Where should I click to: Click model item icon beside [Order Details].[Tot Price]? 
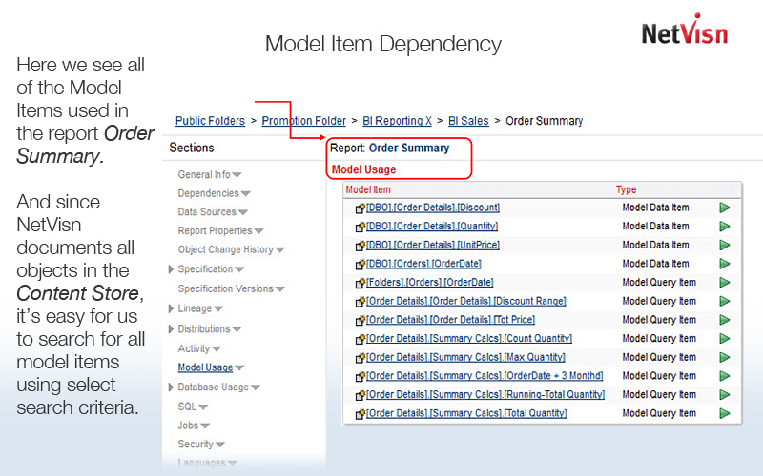click(x=361, y=321)
